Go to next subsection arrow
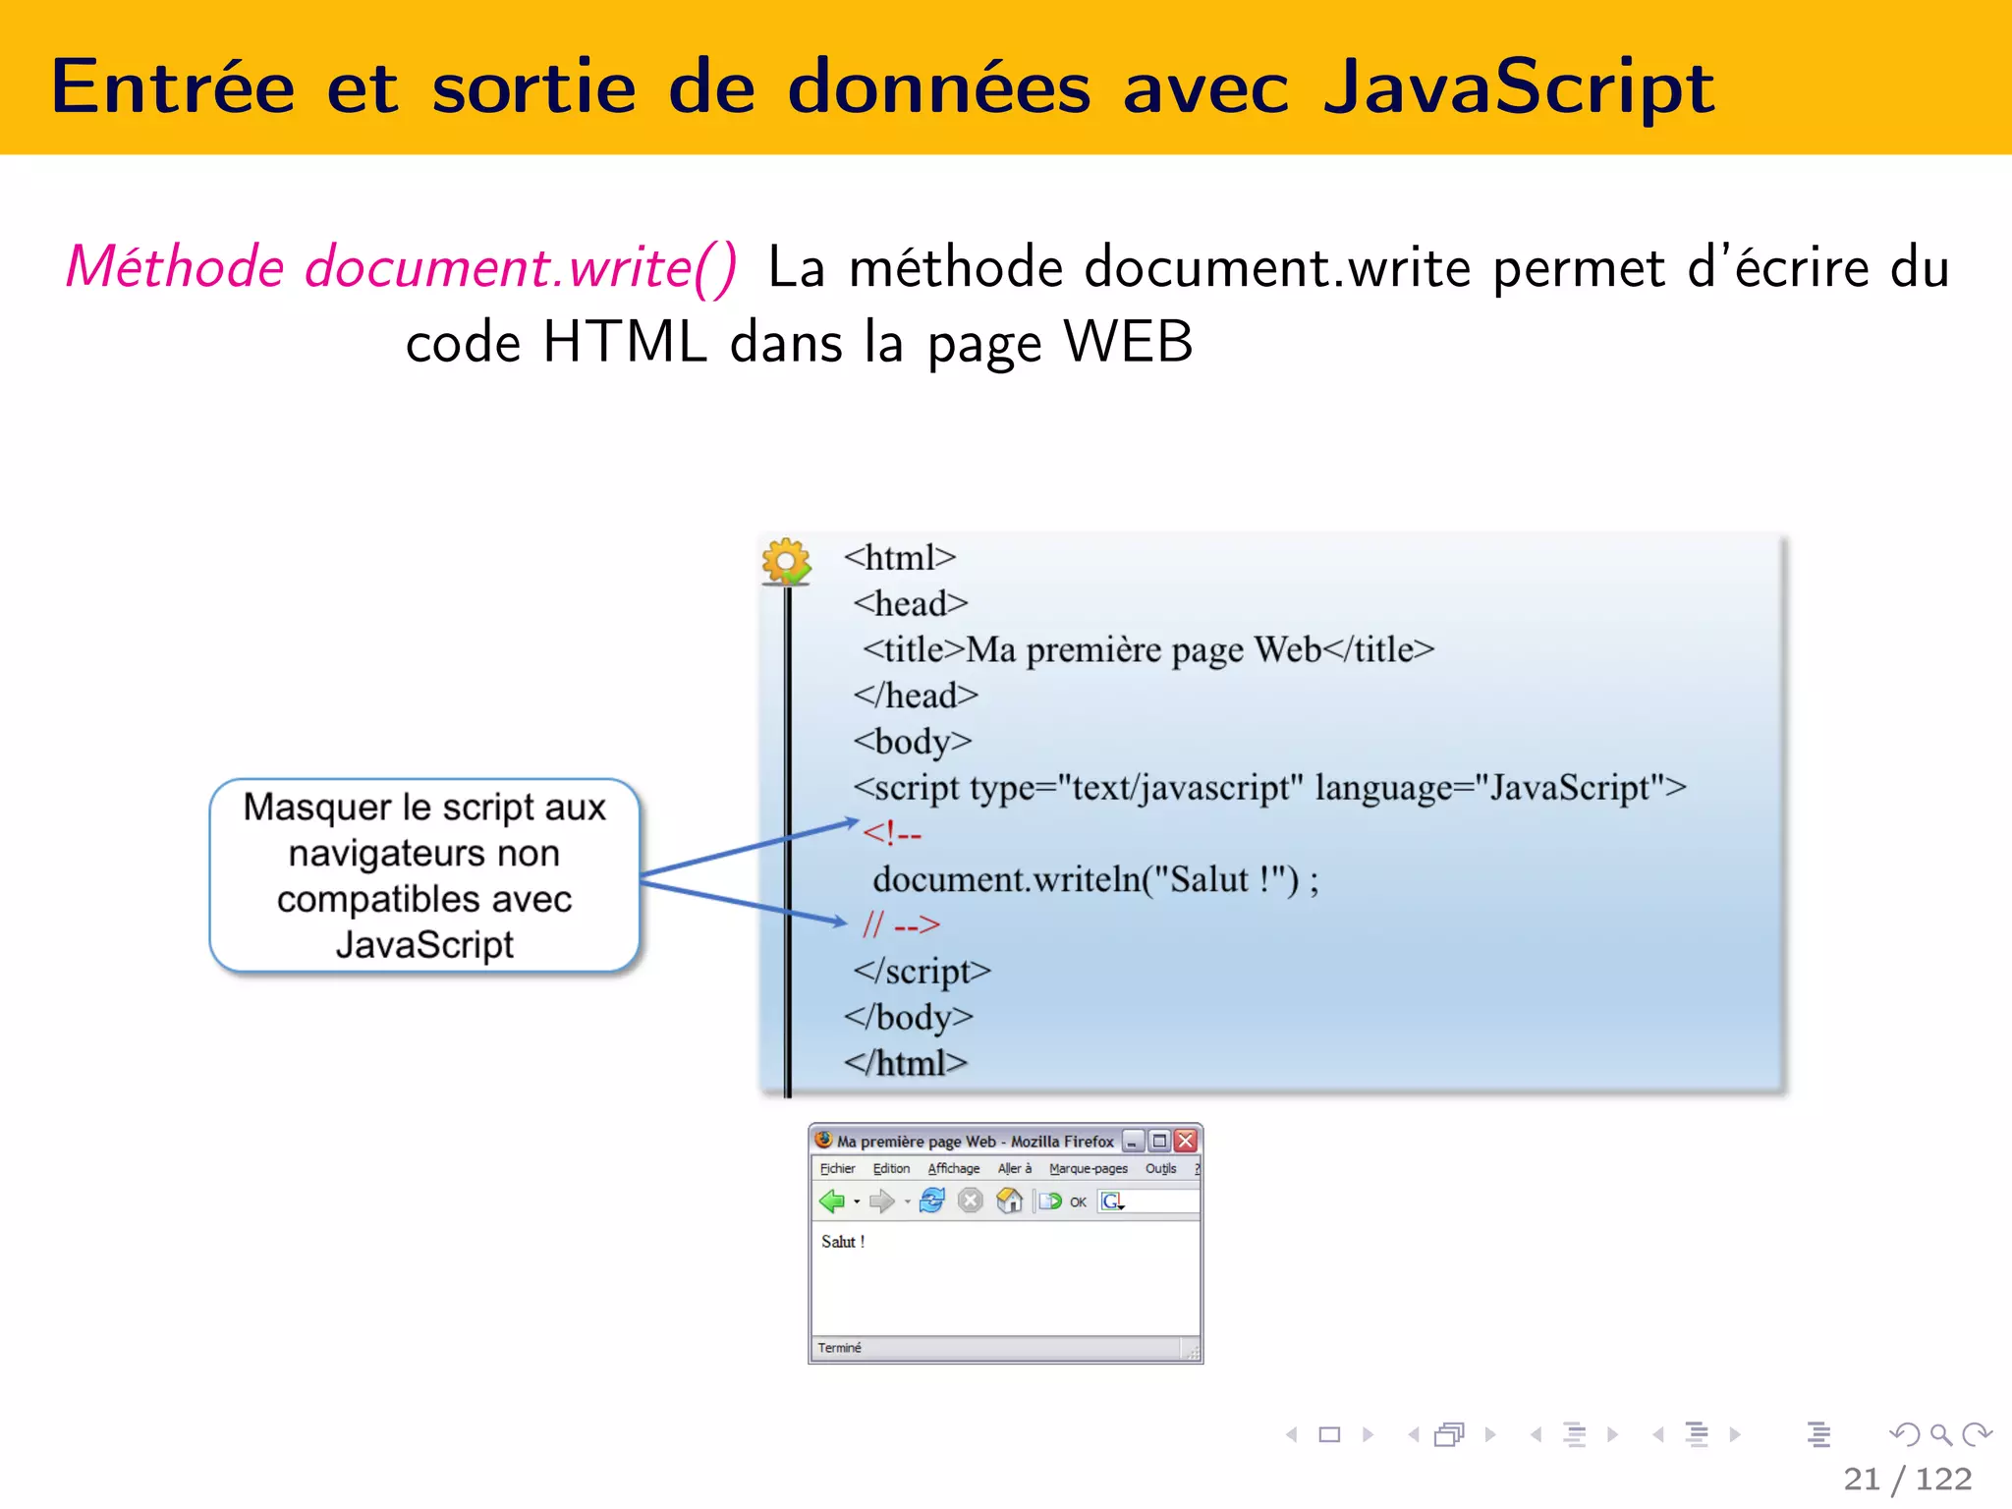 [x=1612, y=1434]
